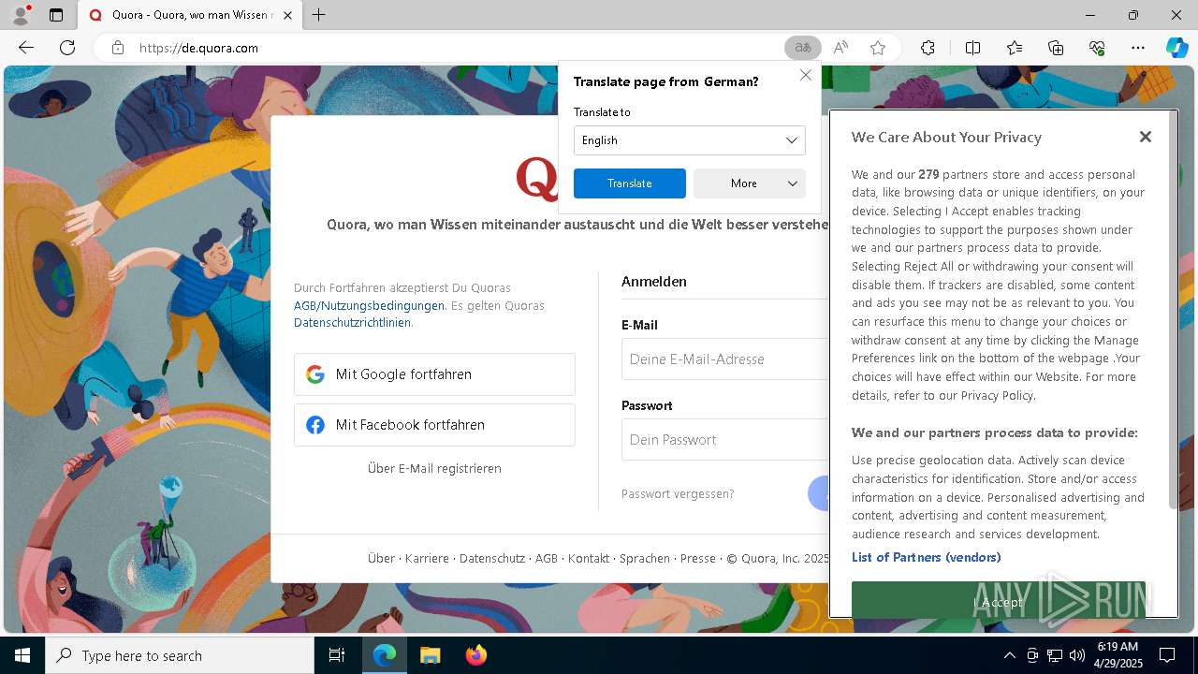The image size is (1198, 674).
Task: Open Microsoft Edge taskbar icon
Action: 385,655
